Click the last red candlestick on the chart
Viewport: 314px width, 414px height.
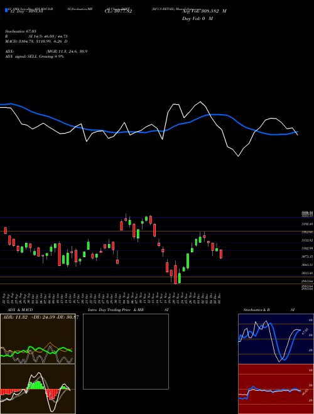[x=221, y=254]
